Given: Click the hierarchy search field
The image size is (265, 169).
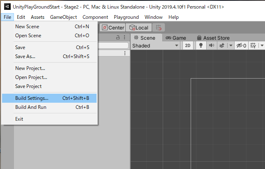Looking at the screenshot, I should tap(113, 45).
